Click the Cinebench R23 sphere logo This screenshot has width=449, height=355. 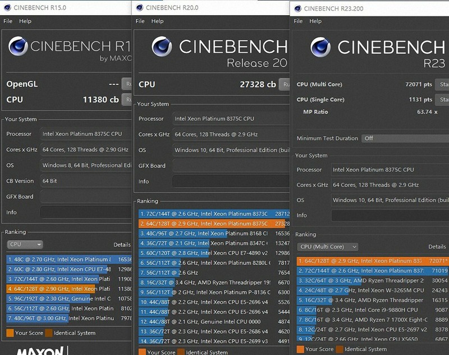point(320,47)
